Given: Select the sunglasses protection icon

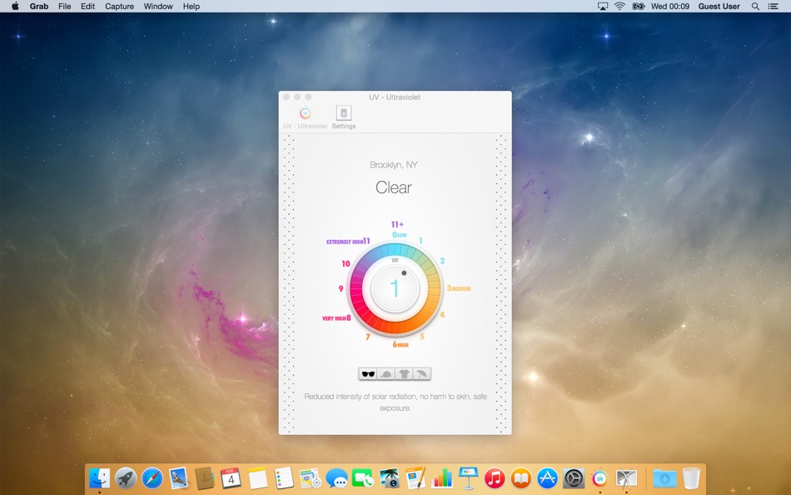Looking at the screenshot, I should [369, 373].
